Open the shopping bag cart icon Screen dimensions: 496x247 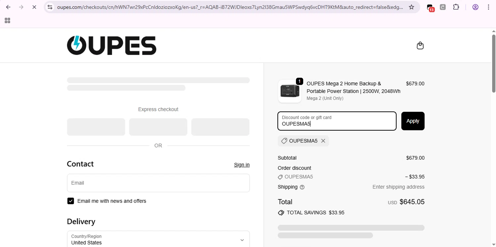point(420,46)
